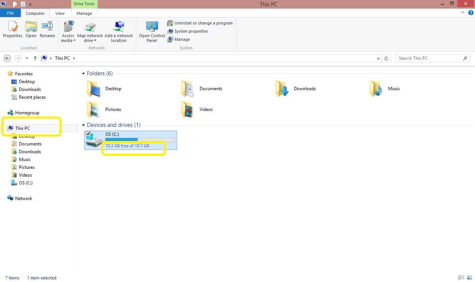Select the Pictures folder icon
Image resolution: width=475 pixels, height=282 pixels.
(x=94, y=109)
